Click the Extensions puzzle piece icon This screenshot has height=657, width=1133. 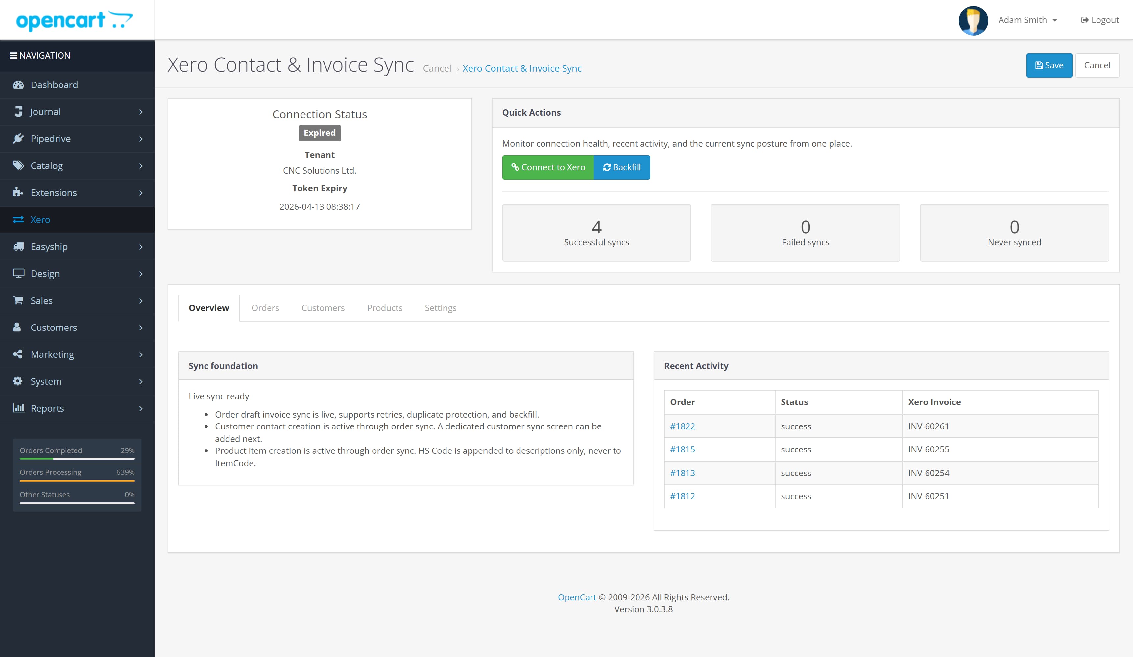coord(18,192)
